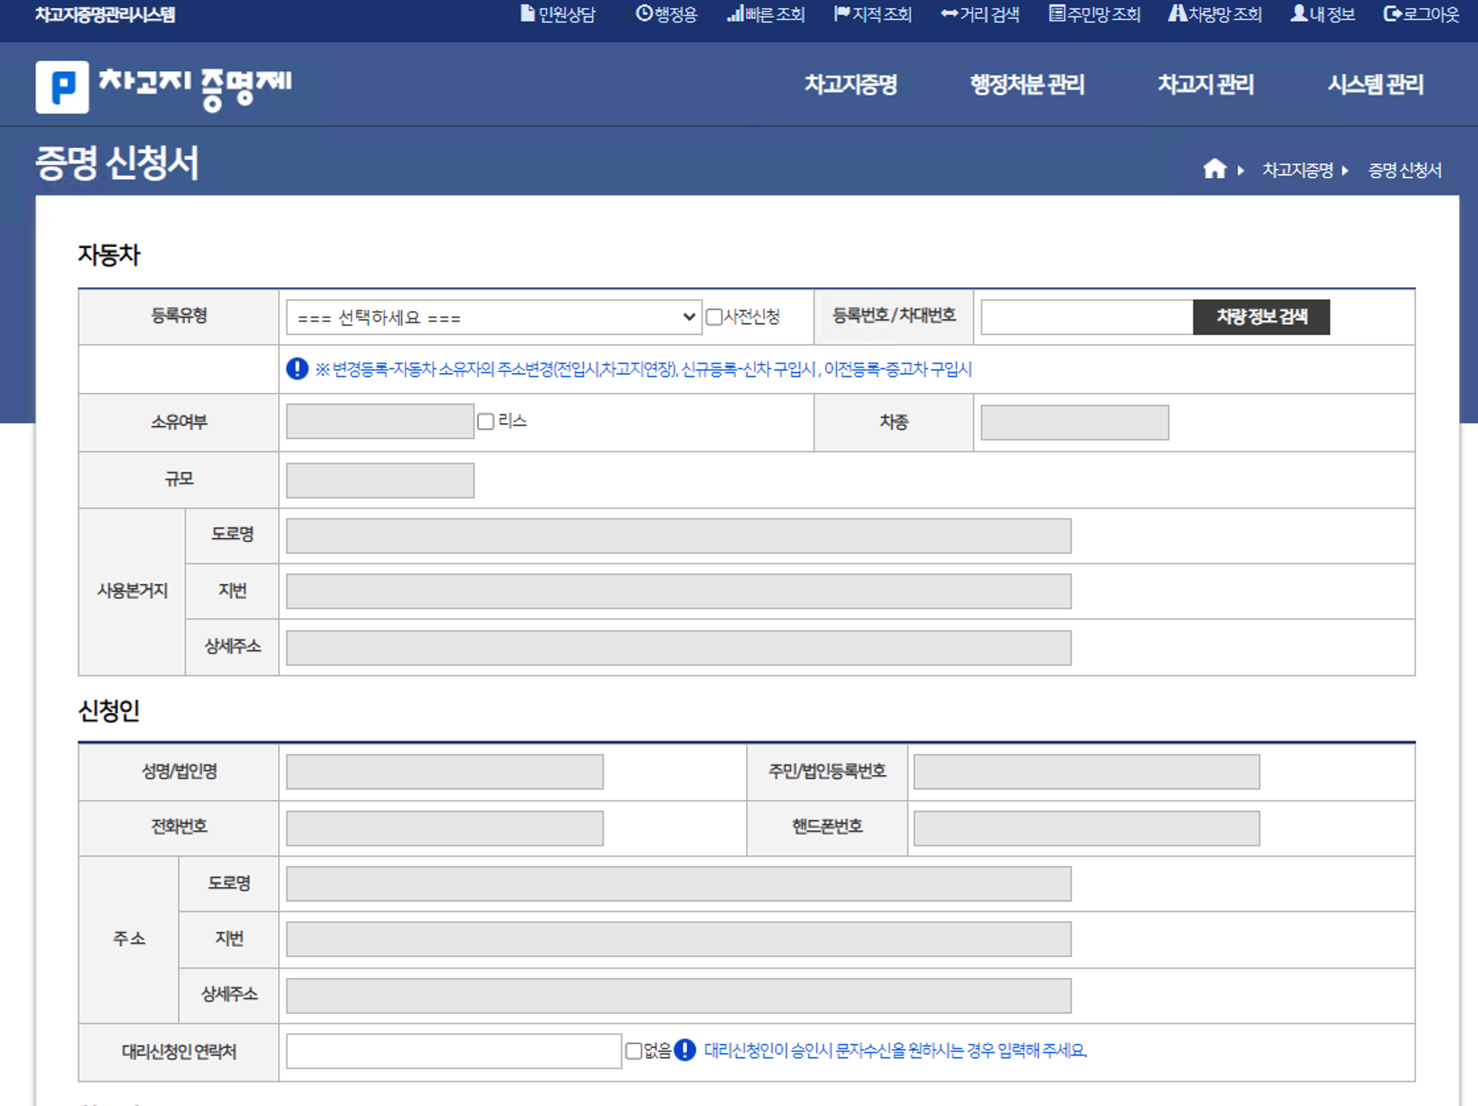The image size is (1478, 1106).
Task: Click the 사용본거지 지번 field
Action: click(678, 592)
